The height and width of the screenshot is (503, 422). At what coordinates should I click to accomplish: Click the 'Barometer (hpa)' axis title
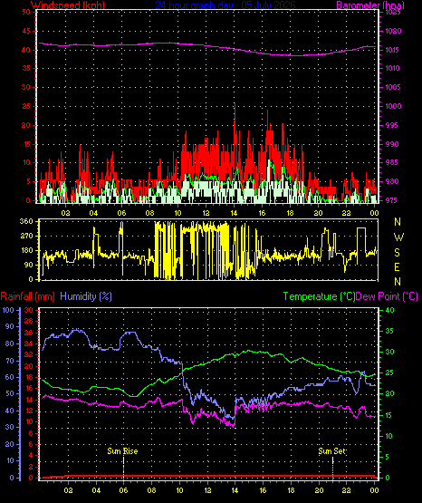[370, 5]
